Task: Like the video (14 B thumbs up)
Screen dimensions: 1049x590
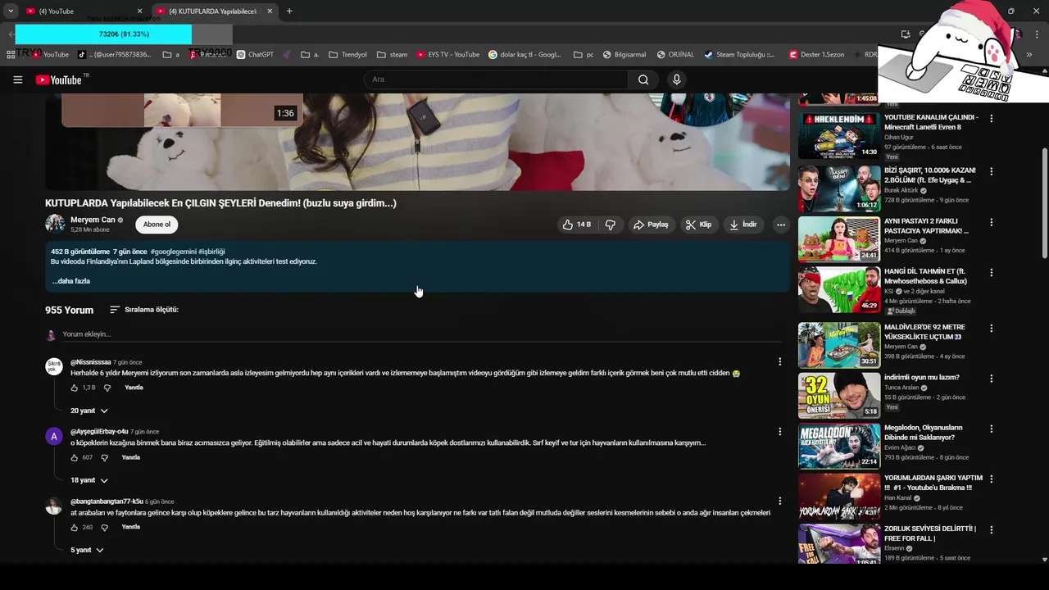Action: 576,225
